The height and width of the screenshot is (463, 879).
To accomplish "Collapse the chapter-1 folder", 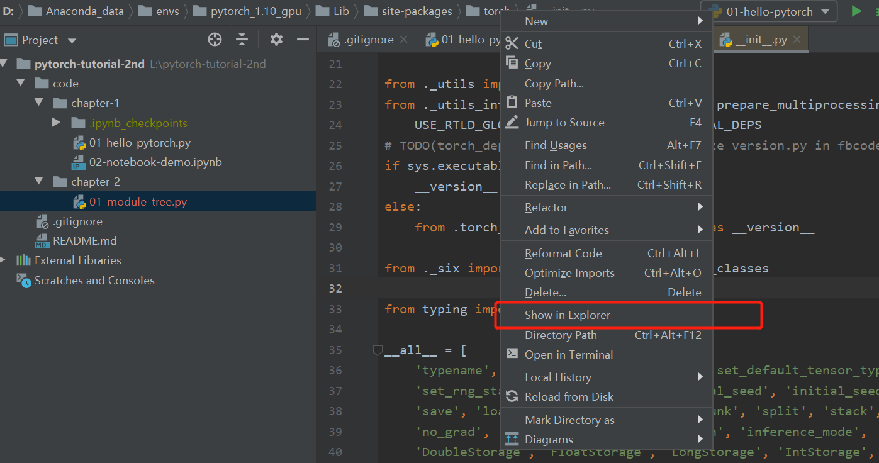I will point(39,103).
